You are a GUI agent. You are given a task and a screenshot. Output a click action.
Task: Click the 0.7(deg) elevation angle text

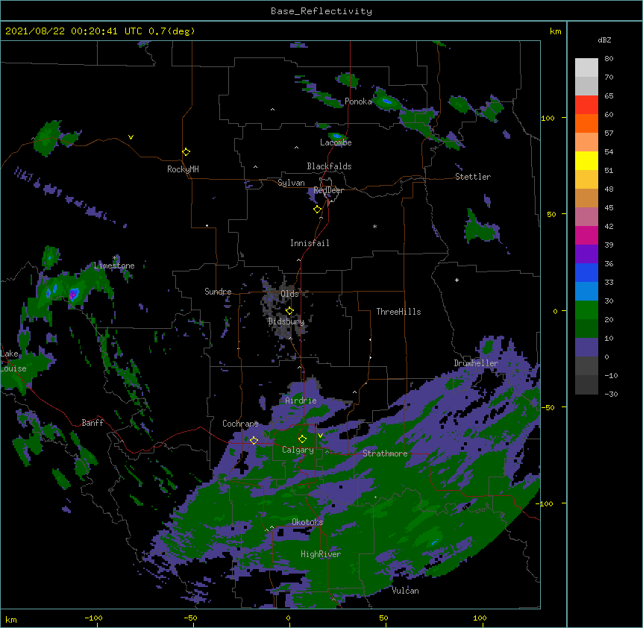(x=172, y=31)
